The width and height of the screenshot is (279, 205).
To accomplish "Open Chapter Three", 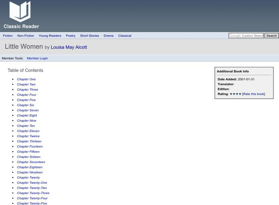I will pyautogui.click(x=28, y=90).
